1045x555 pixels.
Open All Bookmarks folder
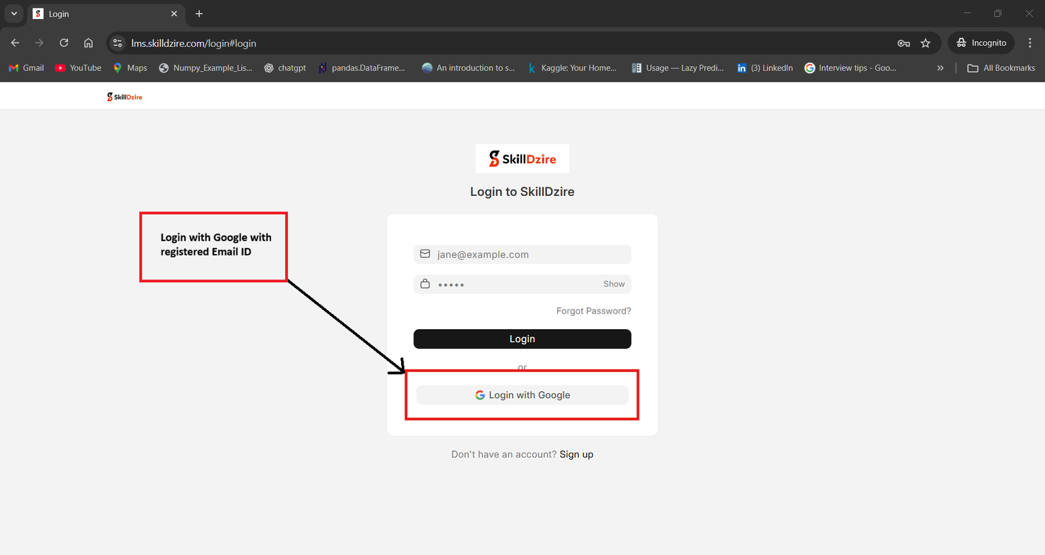[x=1001, y=68]
